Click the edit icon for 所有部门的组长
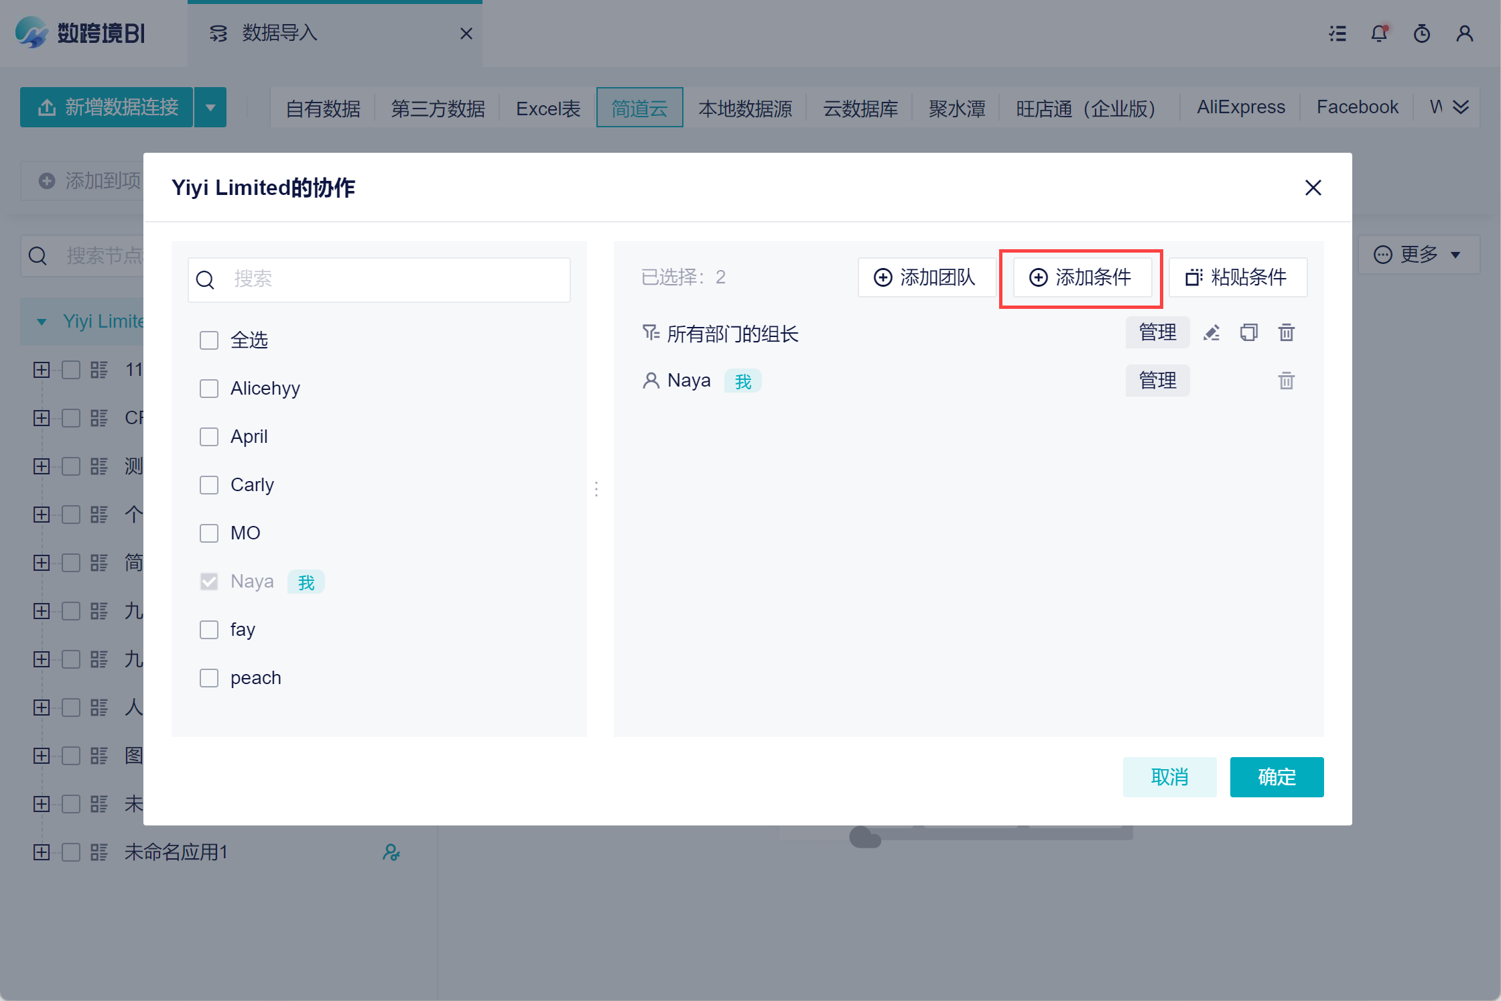 pos(1212,332)
